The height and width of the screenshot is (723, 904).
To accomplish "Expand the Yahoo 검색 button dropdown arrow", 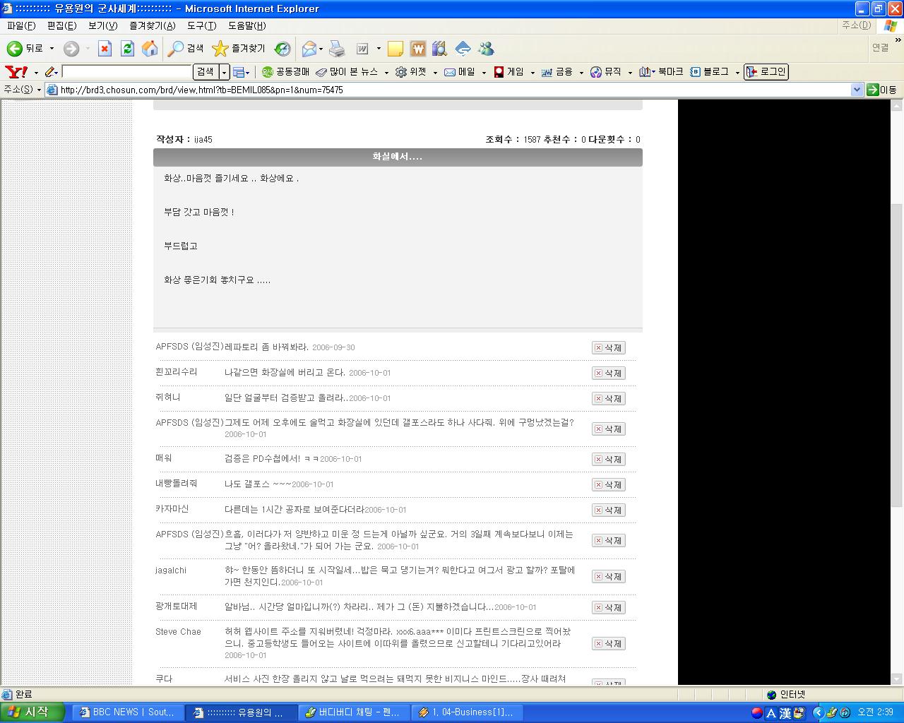I will click(225, 72).
